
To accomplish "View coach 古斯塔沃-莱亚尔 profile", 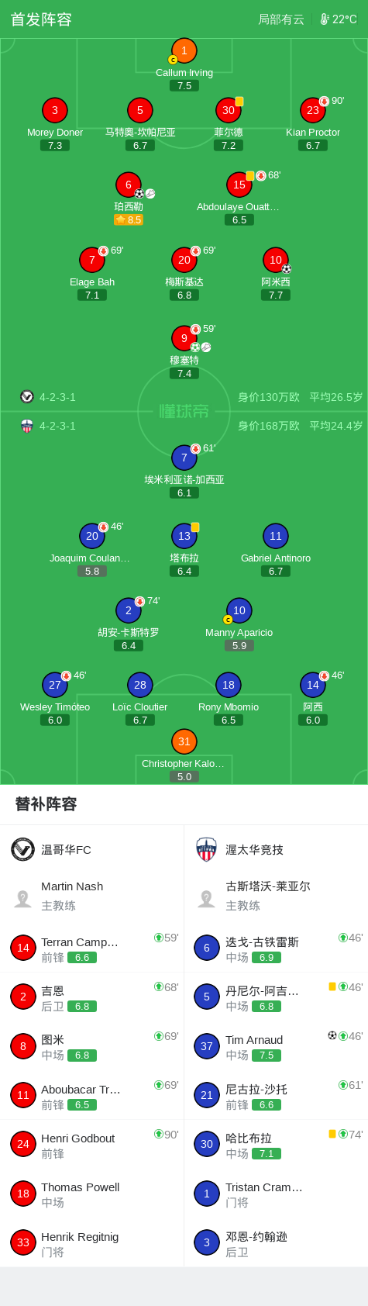I will [x=276, y=896].
